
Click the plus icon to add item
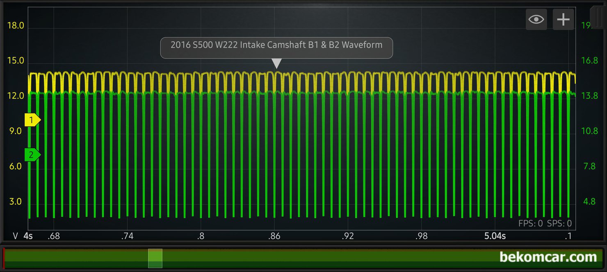click(x=563, y=19)
